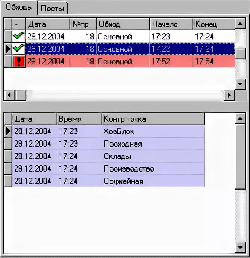Click row selector beside Проходная row
Viewport: 250px width, 258px height.
pyautogui.click(x=8, y=144)
